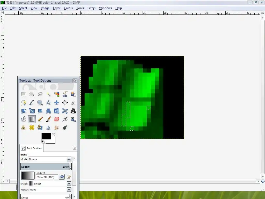Click the black foreground color swatch
The height and width of the screenshot is (199, 265).
(x=46, y=136)
